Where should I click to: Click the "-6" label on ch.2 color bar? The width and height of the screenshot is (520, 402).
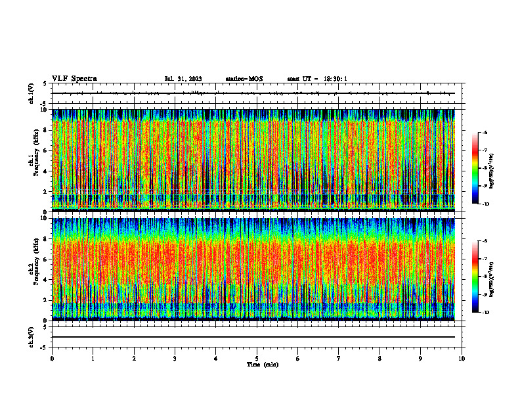point(485,241)
